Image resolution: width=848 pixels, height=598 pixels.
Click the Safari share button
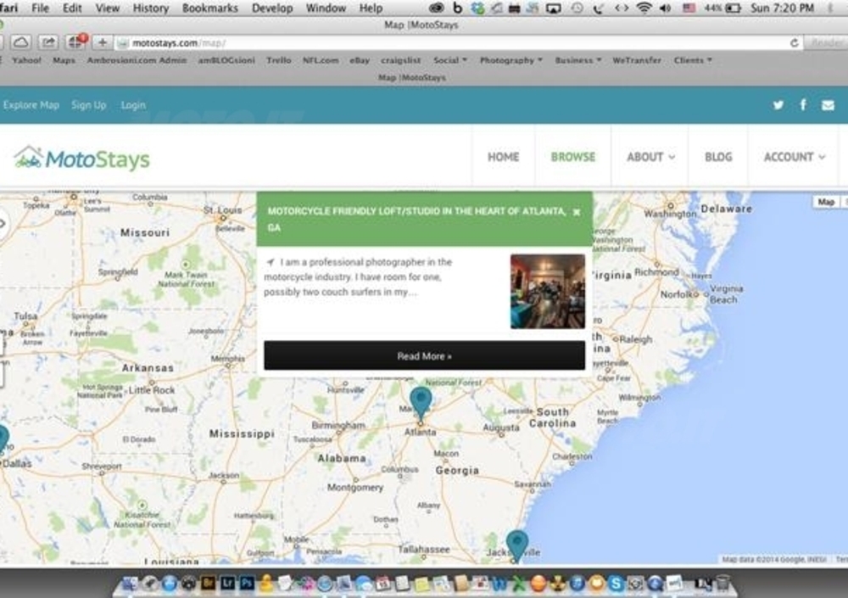coord(48,42)
